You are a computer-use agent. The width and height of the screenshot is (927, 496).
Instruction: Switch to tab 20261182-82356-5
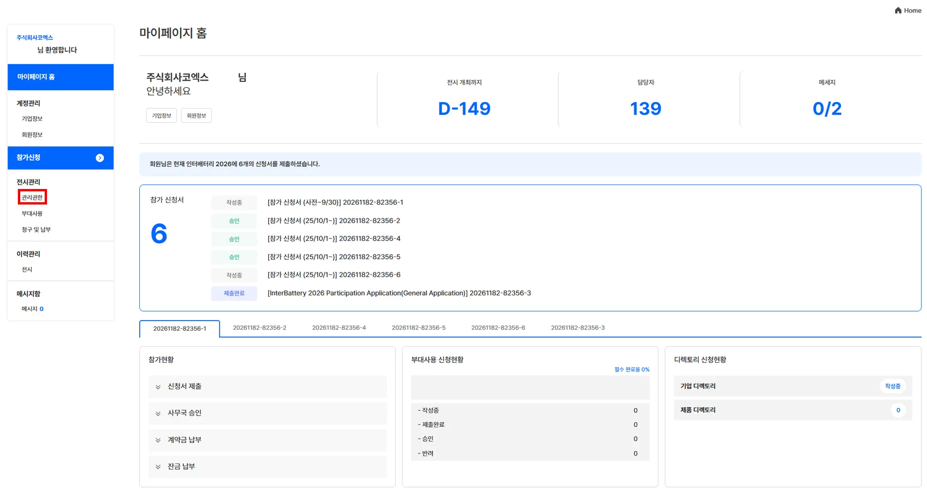tap(418, 328)
